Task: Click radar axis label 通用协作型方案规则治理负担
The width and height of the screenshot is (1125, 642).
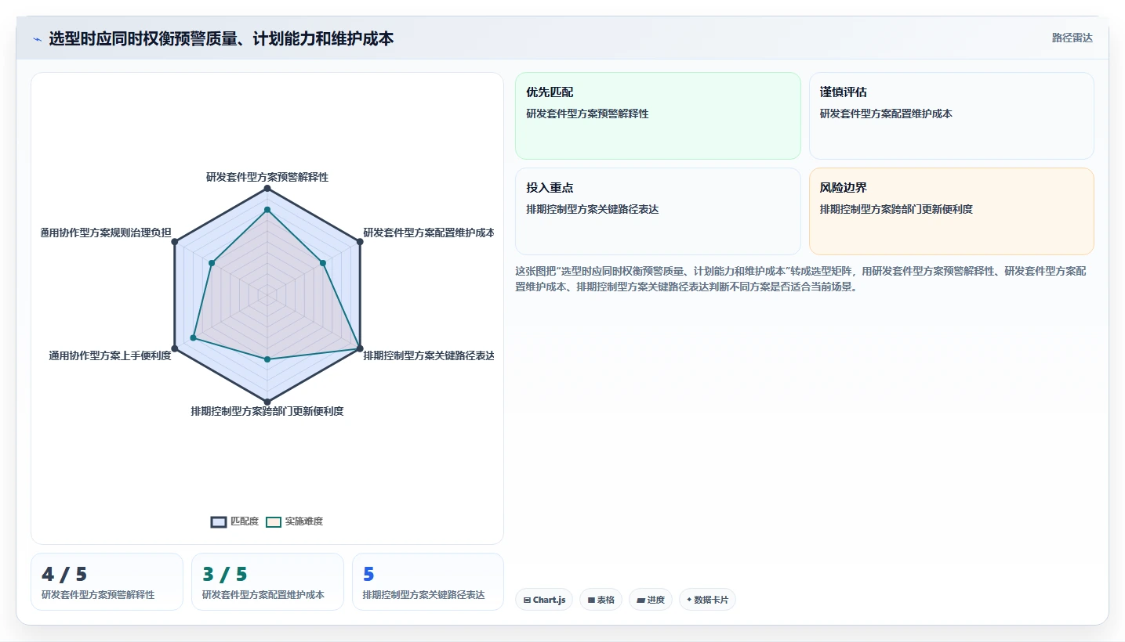Action: [106, 233]
